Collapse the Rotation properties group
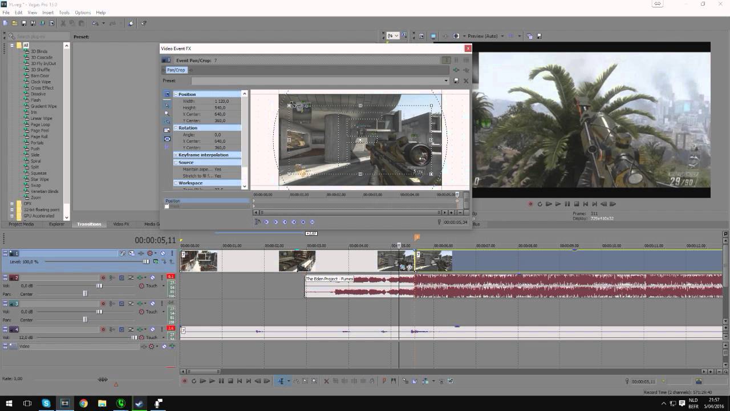The height and width of the screenshot is (411, 730). pos(176,128)
